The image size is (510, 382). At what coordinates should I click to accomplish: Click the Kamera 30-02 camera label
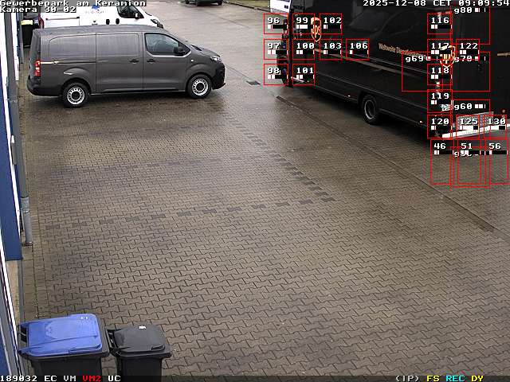point(38,10)
